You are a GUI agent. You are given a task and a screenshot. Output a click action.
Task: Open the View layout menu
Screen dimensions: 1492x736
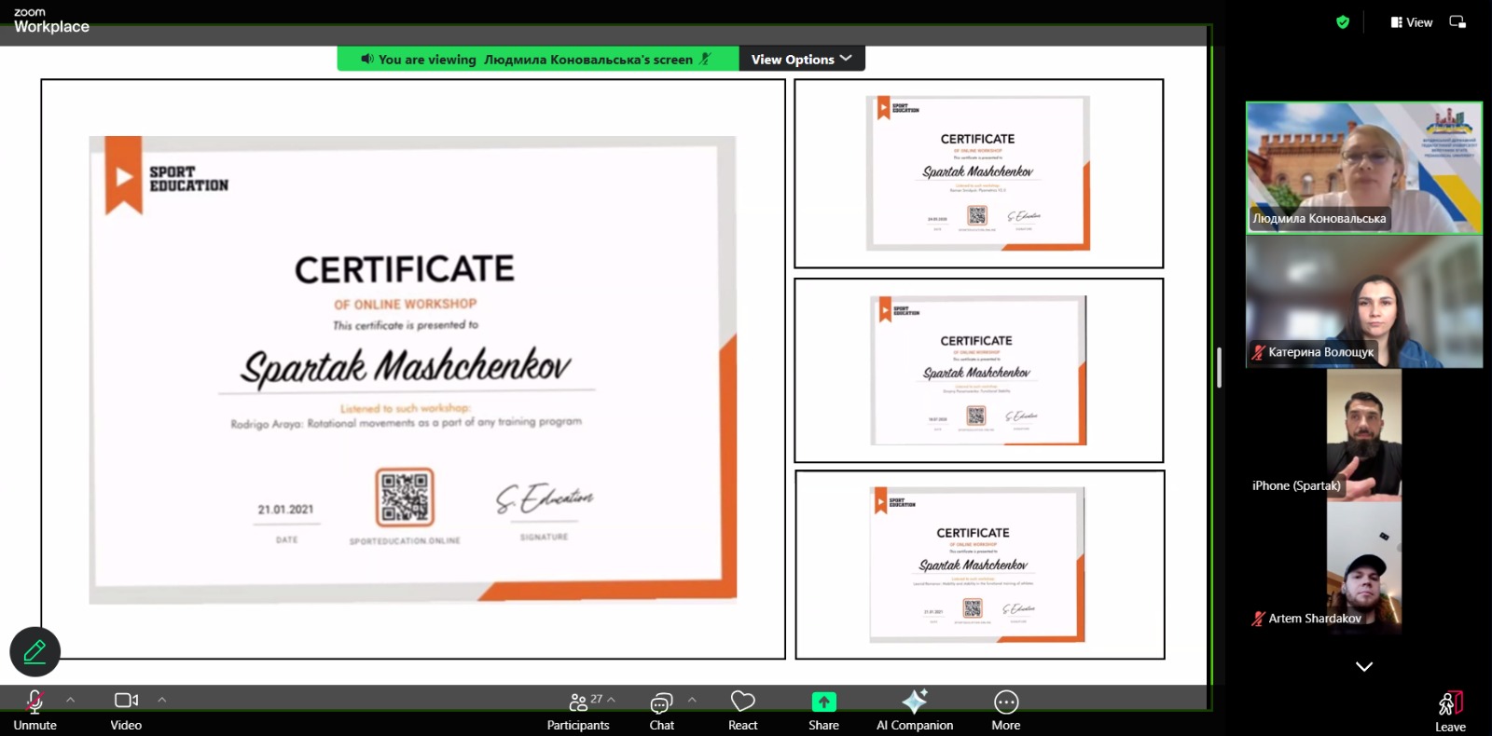[x=1411, y=22]
